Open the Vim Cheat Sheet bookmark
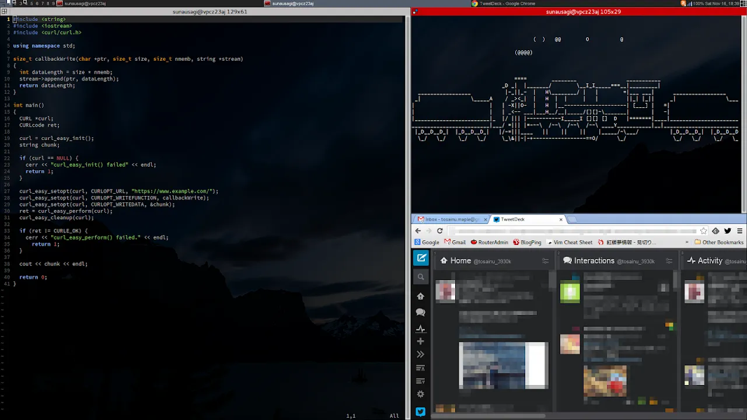The width and height of the screenshot is (747, 420). click(569, 242)
